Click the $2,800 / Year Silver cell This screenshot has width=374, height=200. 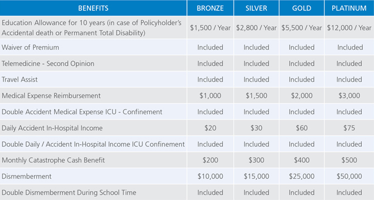pos(256,28)
